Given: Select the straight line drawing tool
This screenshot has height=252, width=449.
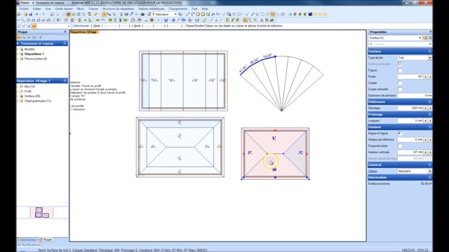Looking at the screenshot, I should point(187,14).
